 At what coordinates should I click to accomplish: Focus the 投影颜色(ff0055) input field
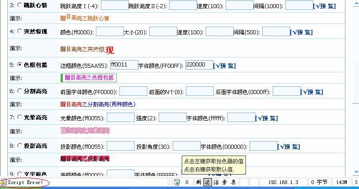121,146
